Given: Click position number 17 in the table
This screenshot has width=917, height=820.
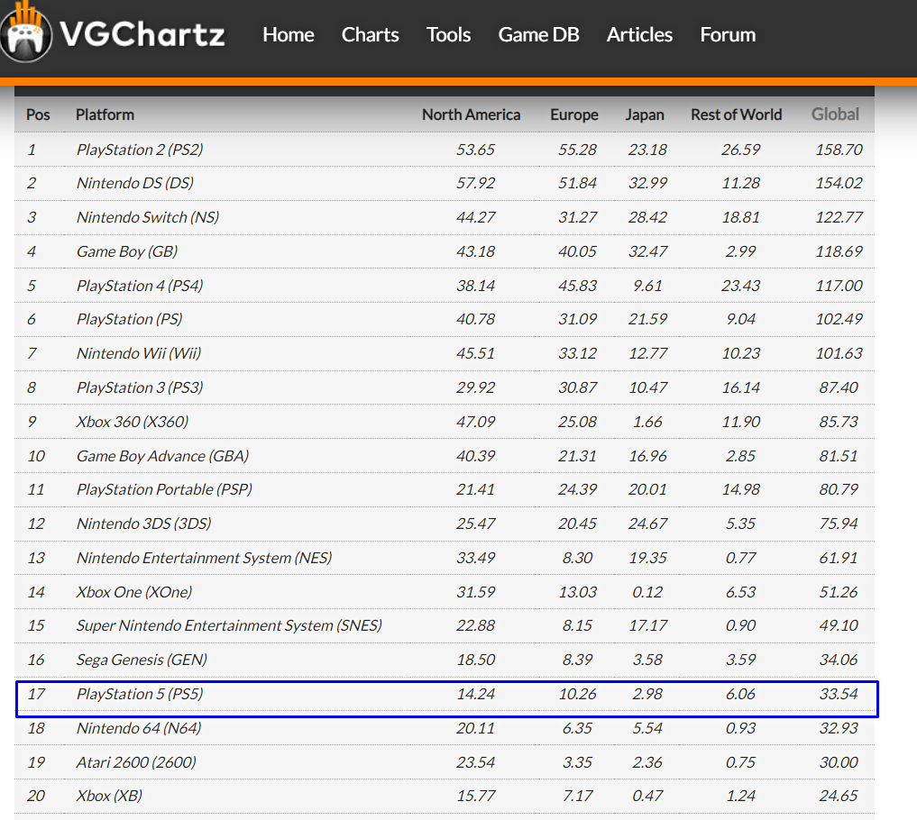Looking at the screenshot, I should 36,694.
